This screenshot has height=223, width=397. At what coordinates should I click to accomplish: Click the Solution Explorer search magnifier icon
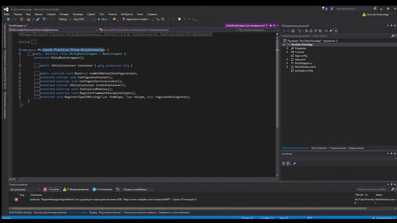click(393, 36)
